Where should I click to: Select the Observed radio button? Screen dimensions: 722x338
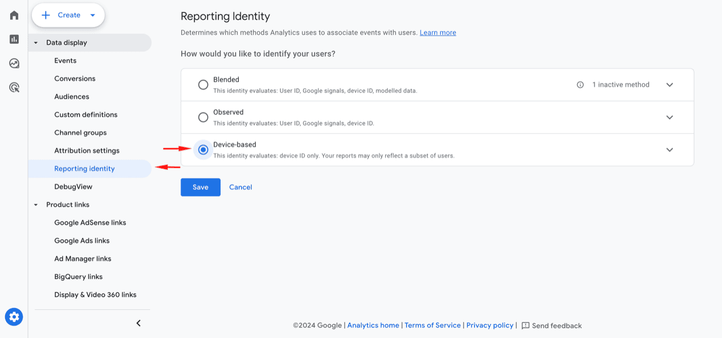pos(203,118)
